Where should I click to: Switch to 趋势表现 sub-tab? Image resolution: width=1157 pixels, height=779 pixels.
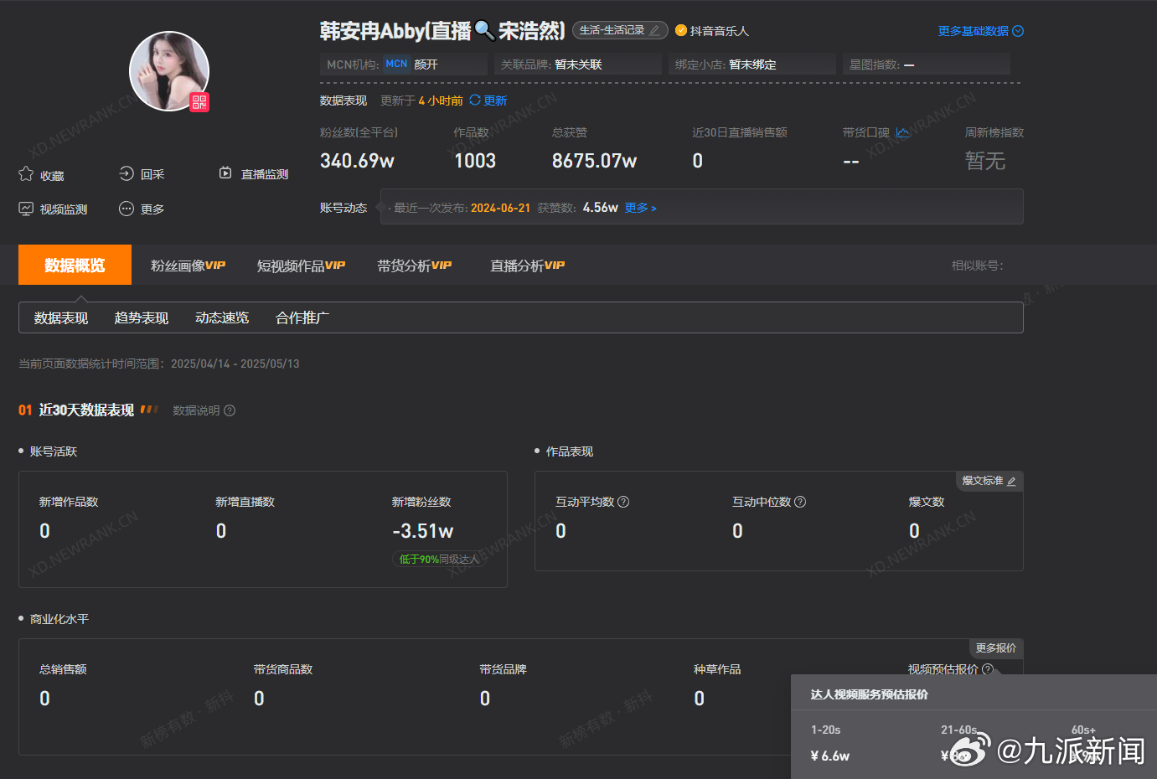click(x=142, y=317)
